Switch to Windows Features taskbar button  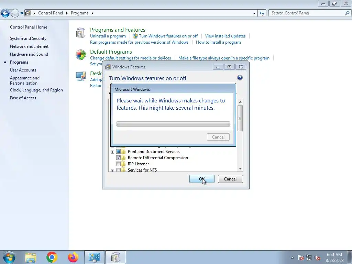coord(115,257)
